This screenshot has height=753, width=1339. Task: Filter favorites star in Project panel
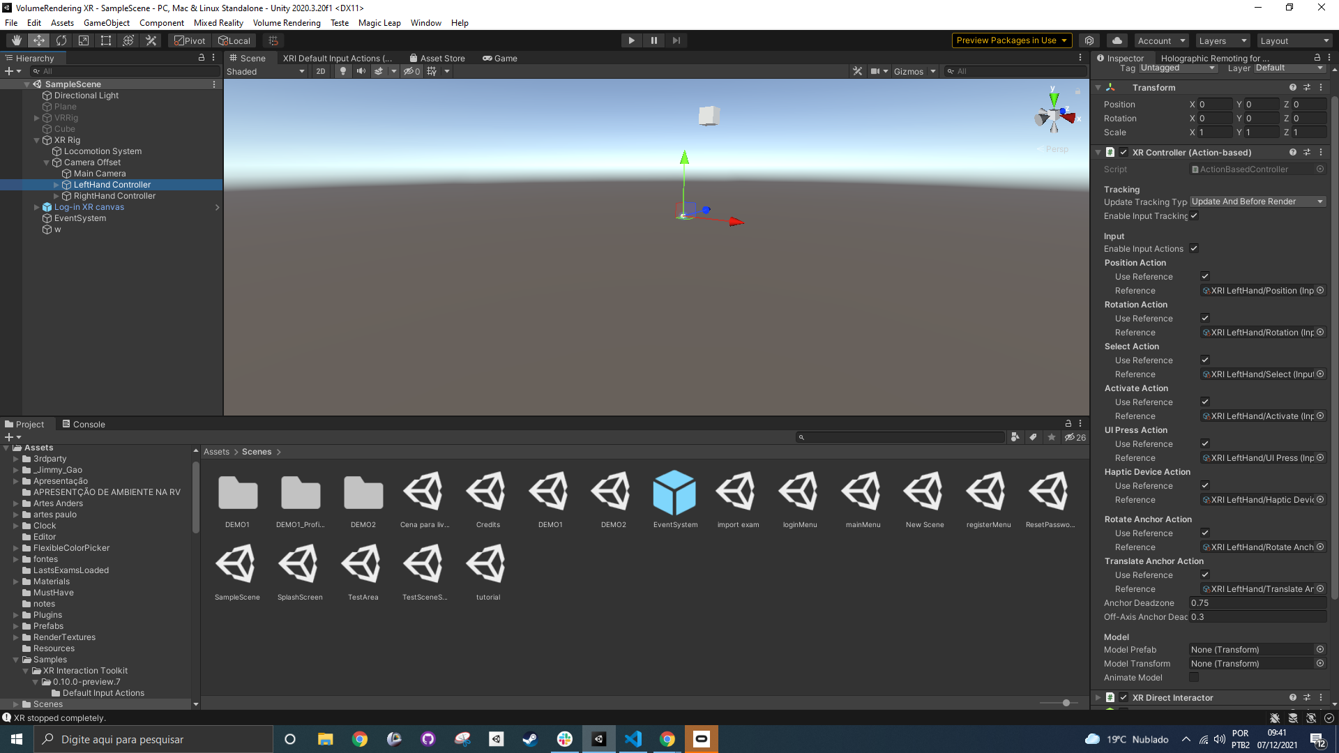1052,437
